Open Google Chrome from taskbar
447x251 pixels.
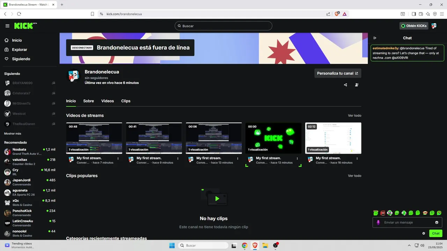pyautogui.click(x=244, y=245)
